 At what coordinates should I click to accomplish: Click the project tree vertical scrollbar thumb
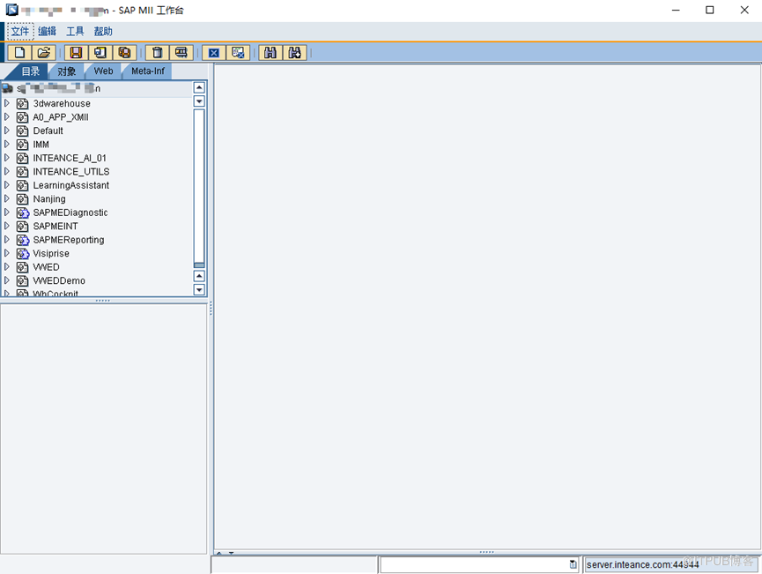click(x=199, y=187)
